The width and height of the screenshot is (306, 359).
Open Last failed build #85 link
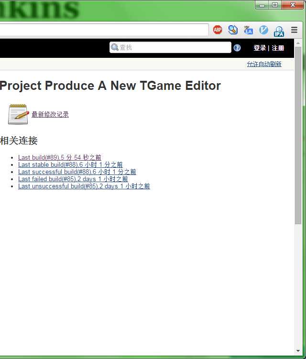pyautogui.click(x=73, y=179)
